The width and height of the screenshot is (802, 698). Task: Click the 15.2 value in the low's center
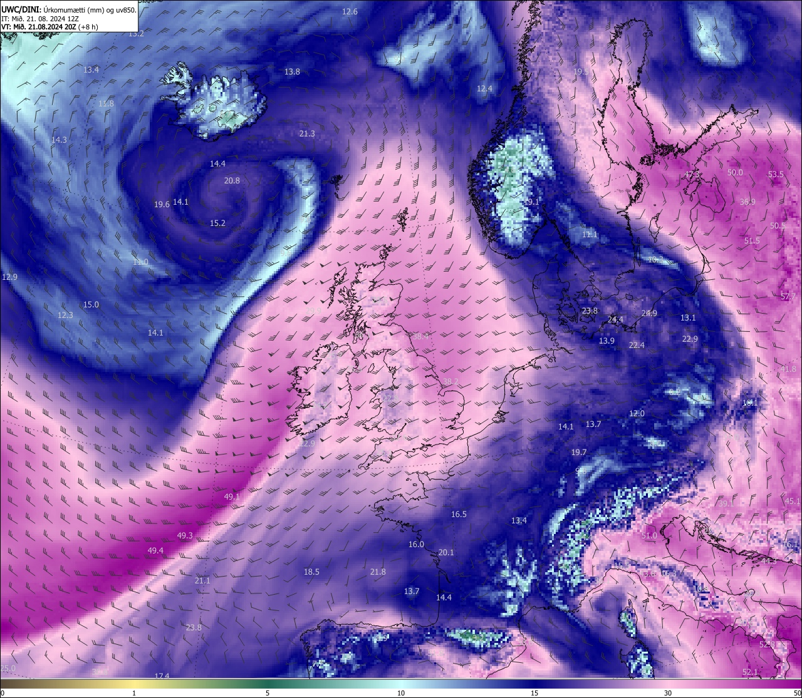217,223
